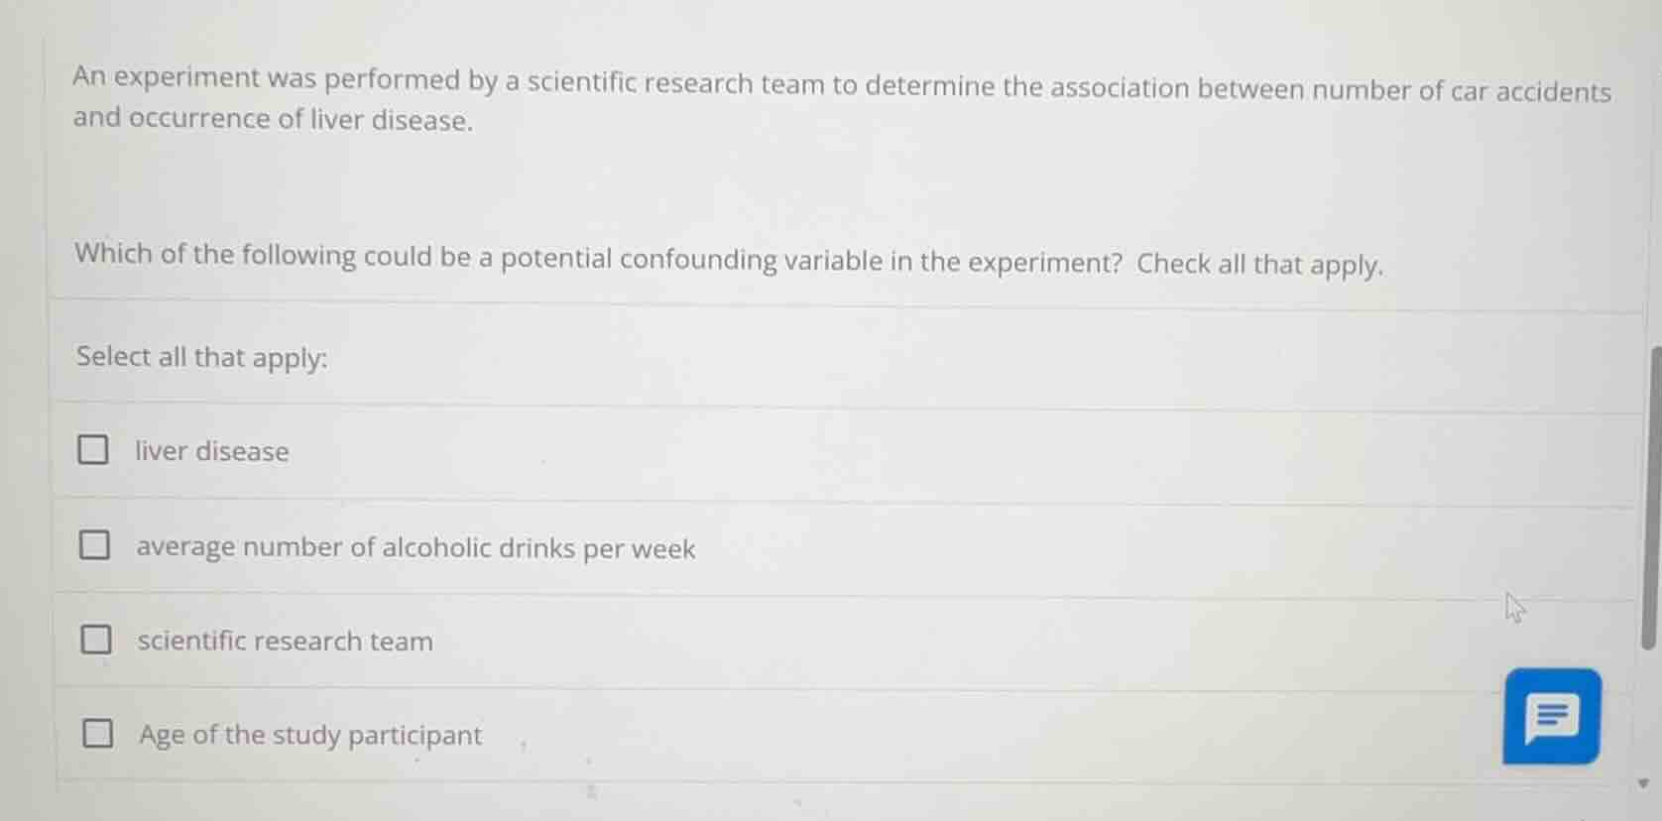
Task: Select the "Age of the study participant" text
Action: pos(309,735)
